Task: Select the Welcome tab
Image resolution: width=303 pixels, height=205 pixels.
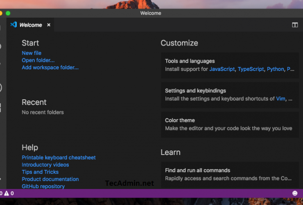Action: coord(31,25)
